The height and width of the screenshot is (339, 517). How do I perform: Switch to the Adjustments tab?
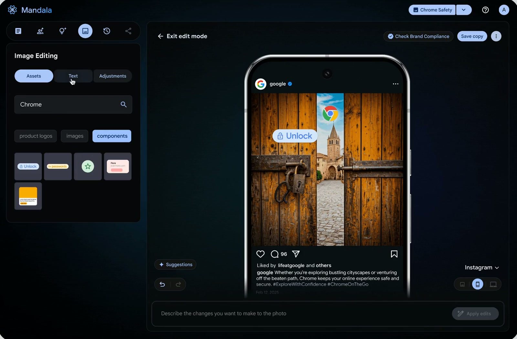coord(112,76)
